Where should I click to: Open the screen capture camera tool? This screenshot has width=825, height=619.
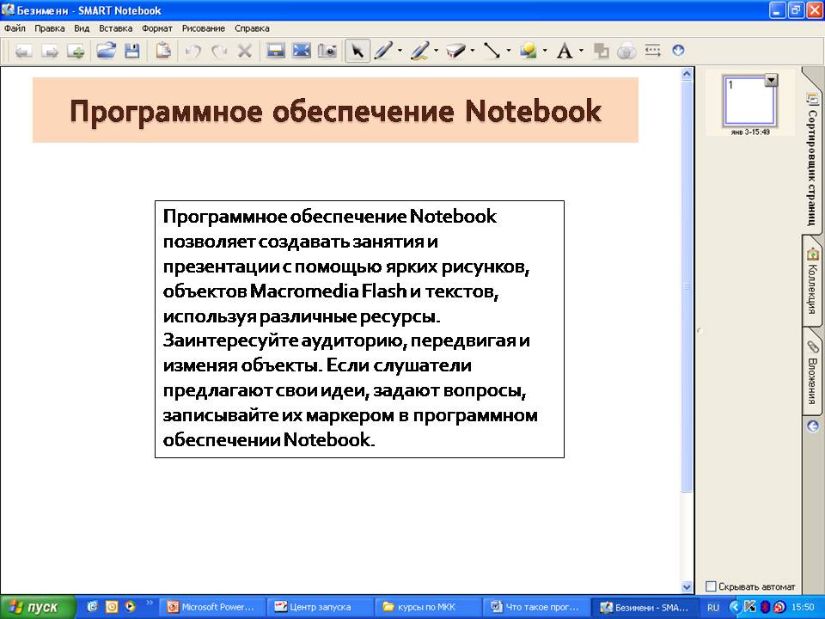tap(327, 51)
